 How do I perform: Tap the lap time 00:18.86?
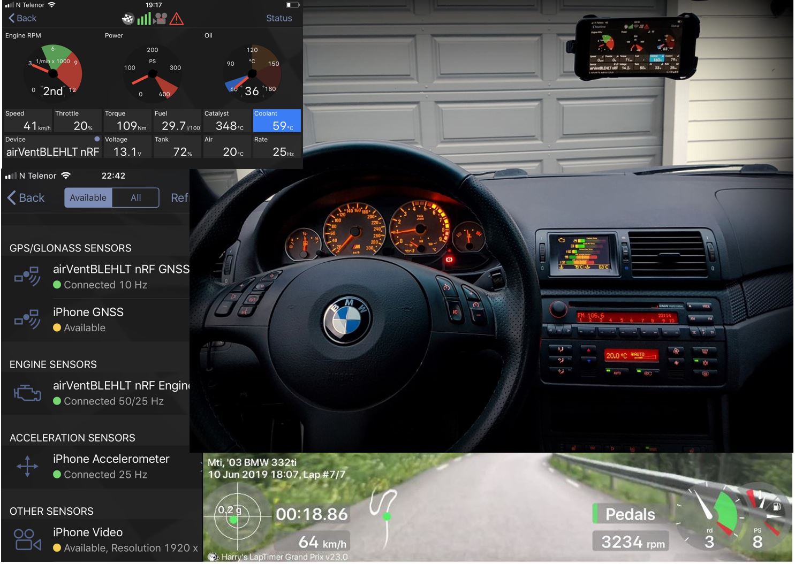click(x=312, y=514)
